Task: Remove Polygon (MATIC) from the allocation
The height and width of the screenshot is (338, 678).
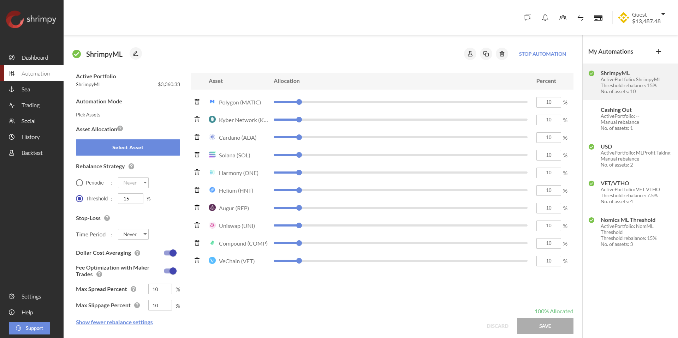Action: [197, 102]
